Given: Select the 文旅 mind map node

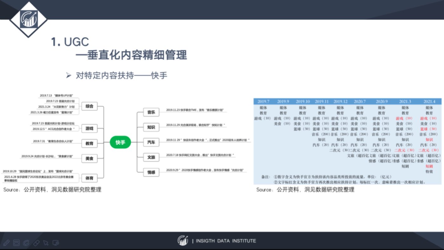Looking at the screenshot, I should tap(151, 157).
